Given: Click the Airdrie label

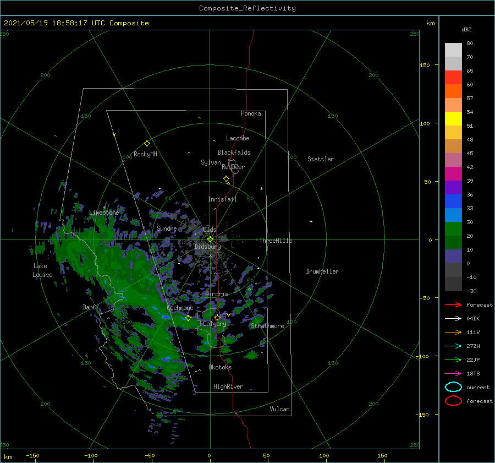Looking at the screenshot, I should (217, 294).
